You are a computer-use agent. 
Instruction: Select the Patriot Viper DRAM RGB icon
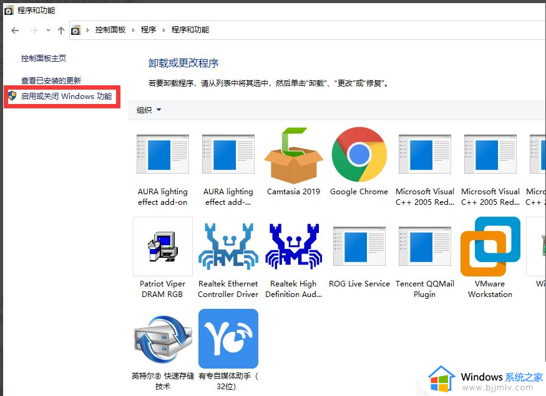[x=163, y=247]
